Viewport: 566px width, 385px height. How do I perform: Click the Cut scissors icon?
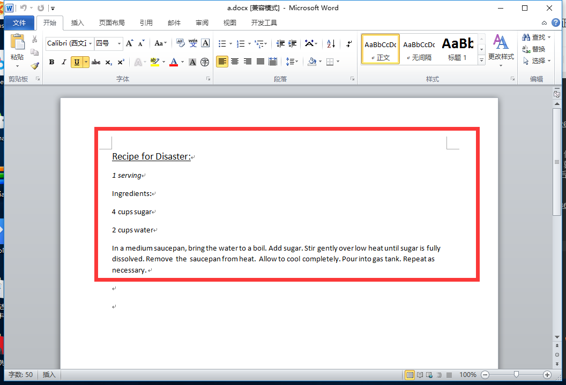point(35,39)
